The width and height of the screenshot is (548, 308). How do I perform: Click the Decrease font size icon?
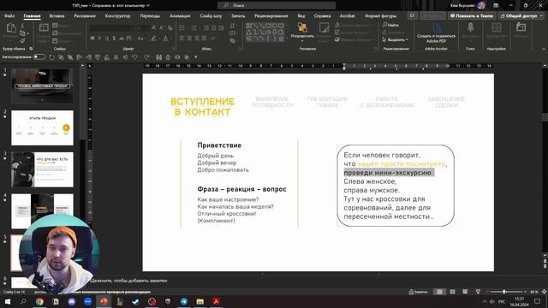pos(162,28)
